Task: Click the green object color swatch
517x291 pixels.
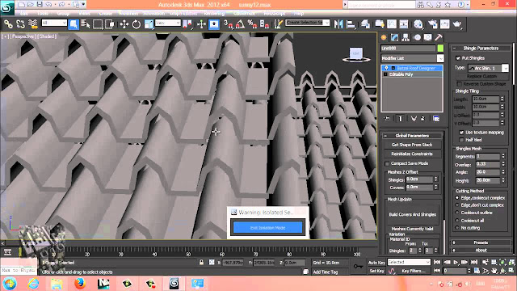Action: pos(440,48)
